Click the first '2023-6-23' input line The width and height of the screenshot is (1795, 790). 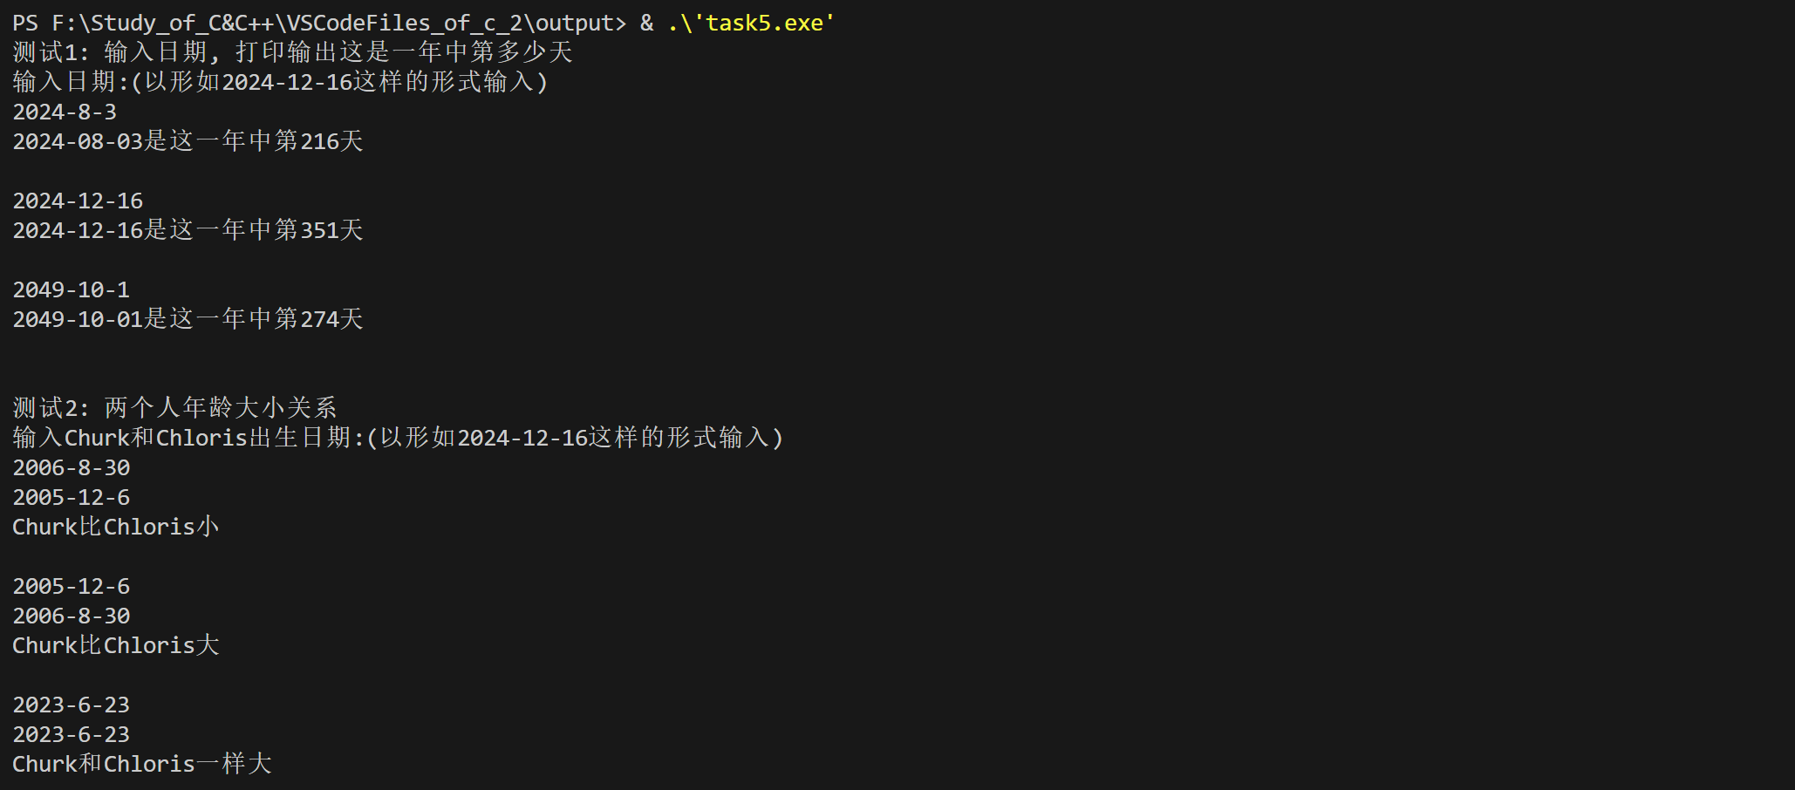[x=72, y=705]
